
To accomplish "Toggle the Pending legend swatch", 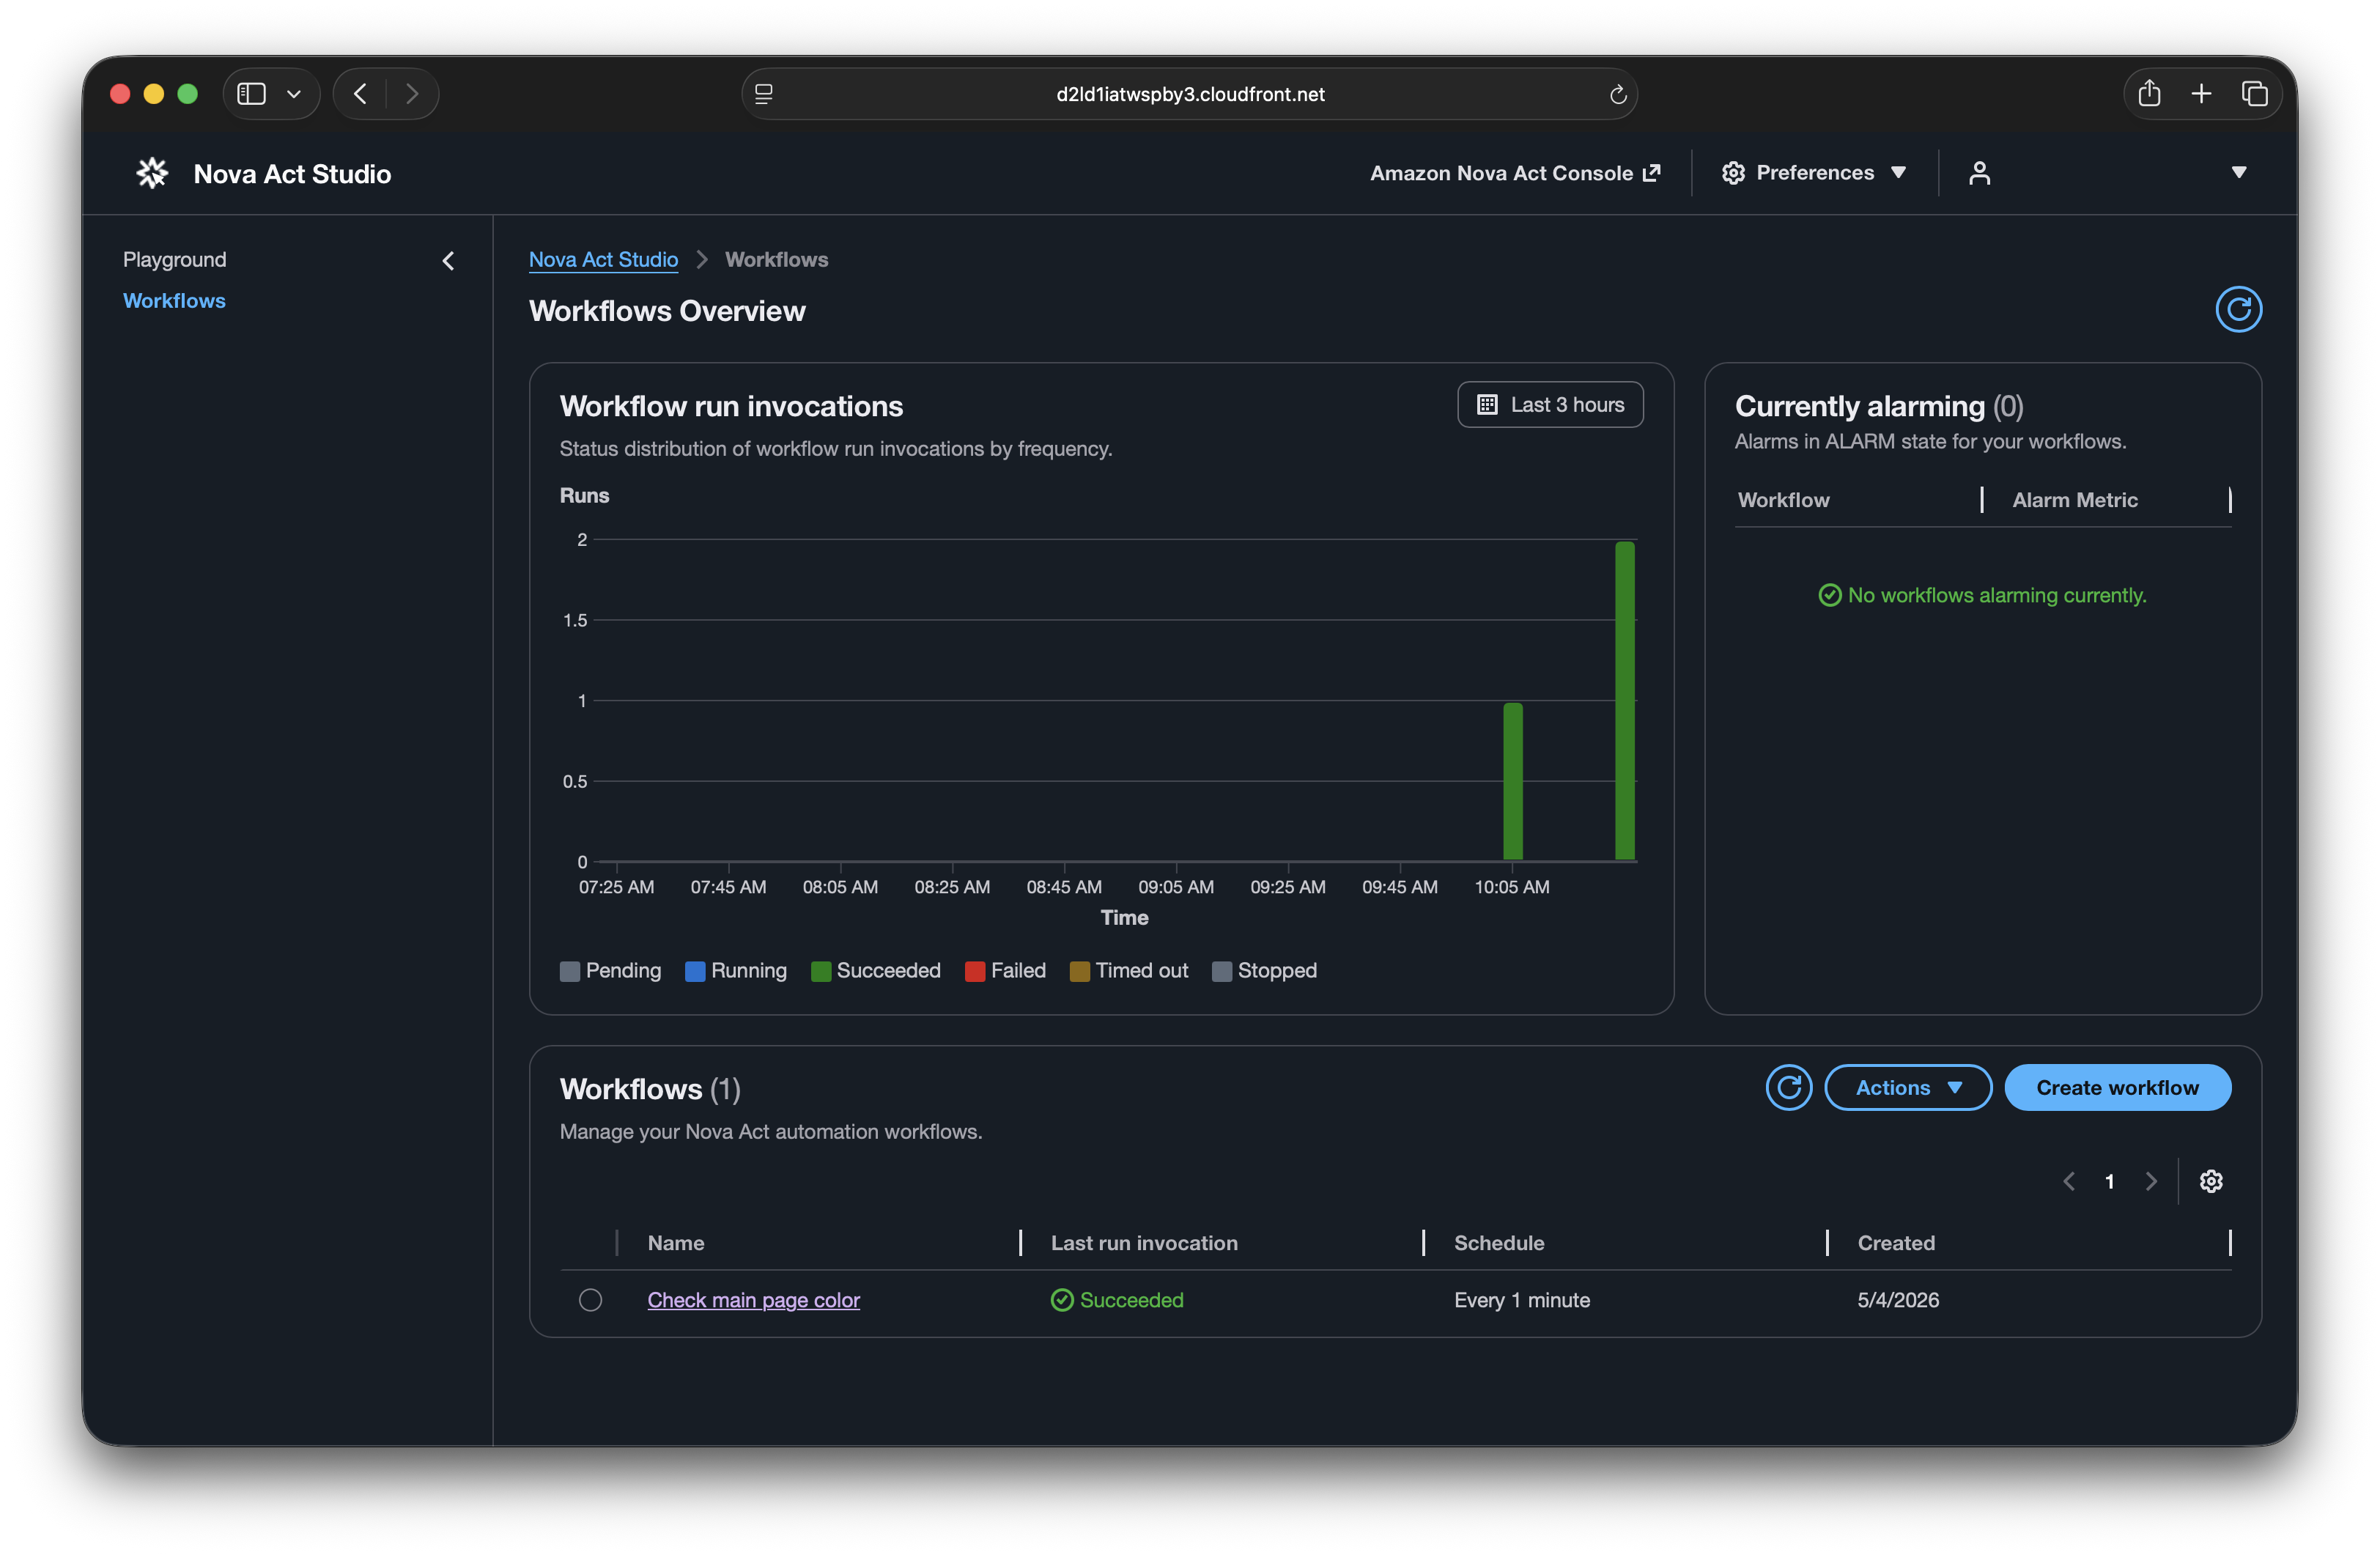I will pyautogui.click(x=570, y=970).
